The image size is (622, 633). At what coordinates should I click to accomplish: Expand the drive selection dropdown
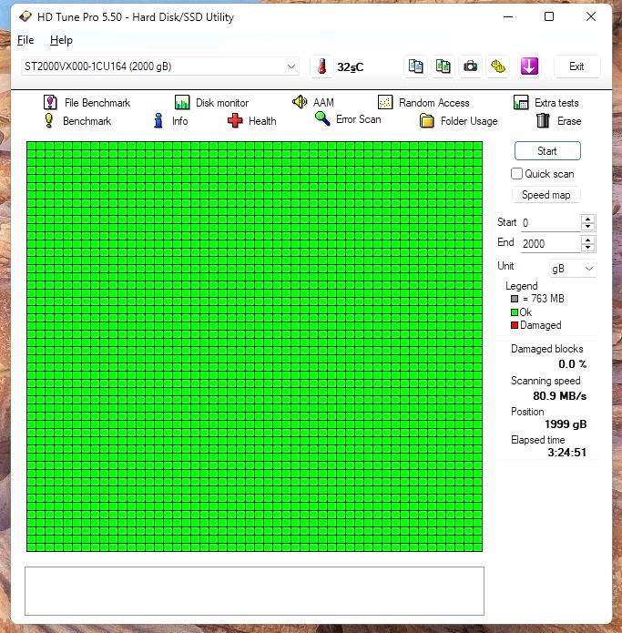pyautogui.click(x=291, y=66)
